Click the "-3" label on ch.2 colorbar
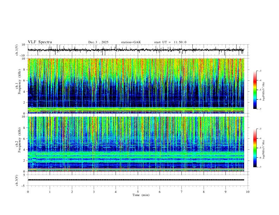The height and width of the screenshot is (215, 279). click(x=260, y=129)
